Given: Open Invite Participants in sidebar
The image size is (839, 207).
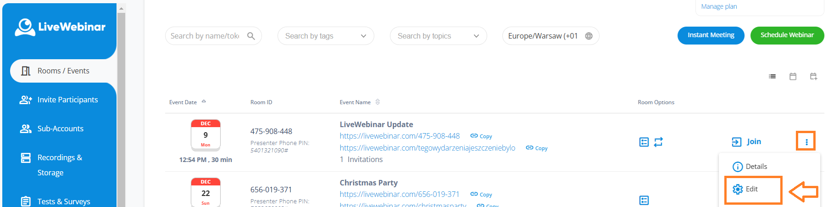Looking at the screenshot, I should click(x=67, y=100).
